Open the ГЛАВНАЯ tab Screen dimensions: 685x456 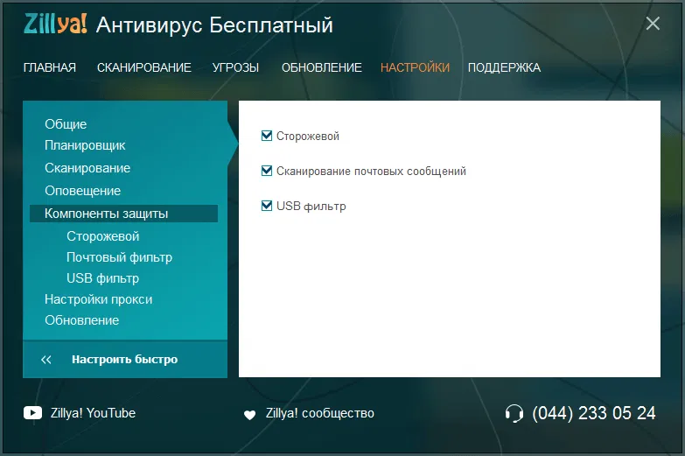click(50, 67)
